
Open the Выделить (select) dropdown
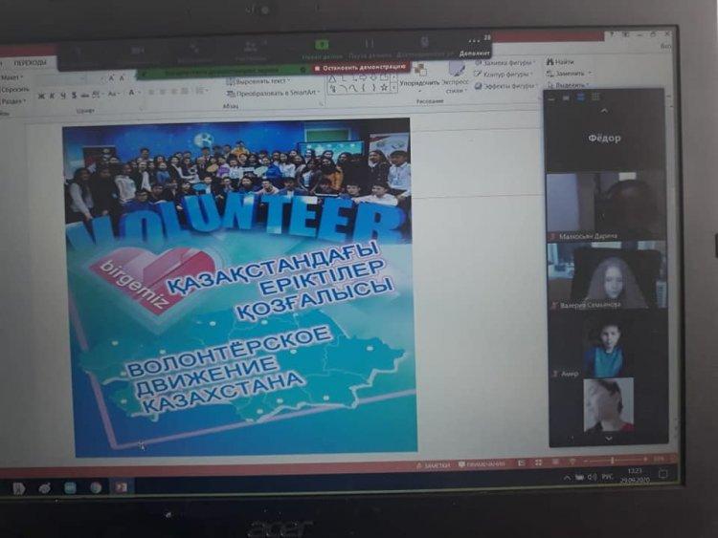click(568, 85)
